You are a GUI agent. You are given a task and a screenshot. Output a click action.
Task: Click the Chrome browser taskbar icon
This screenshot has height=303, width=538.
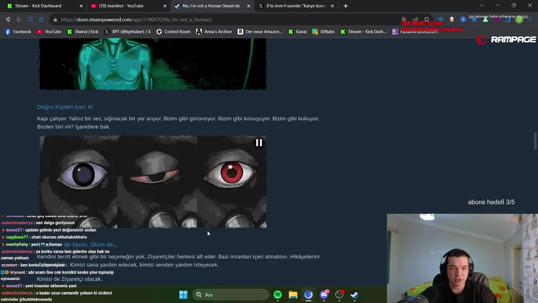click(309, 295)
